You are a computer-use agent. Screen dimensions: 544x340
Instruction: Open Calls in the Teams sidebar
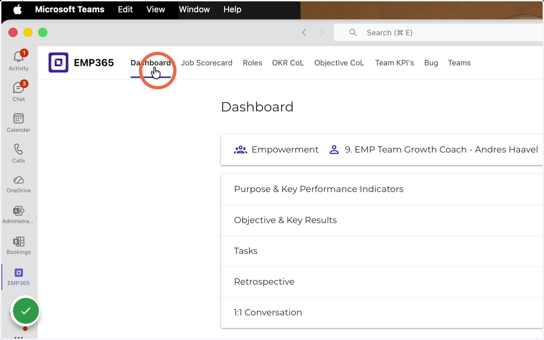(x=19, y=153)
